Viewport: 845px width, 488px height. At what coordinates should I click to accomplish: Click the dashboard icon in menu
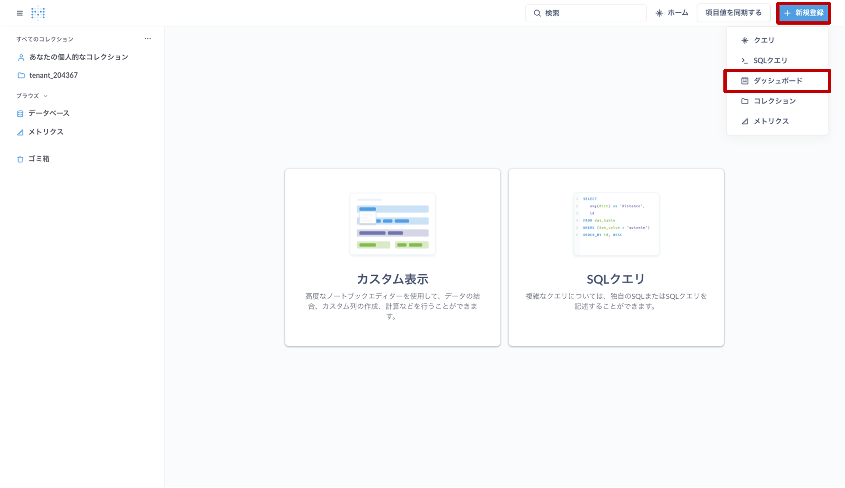click(745, 81)
